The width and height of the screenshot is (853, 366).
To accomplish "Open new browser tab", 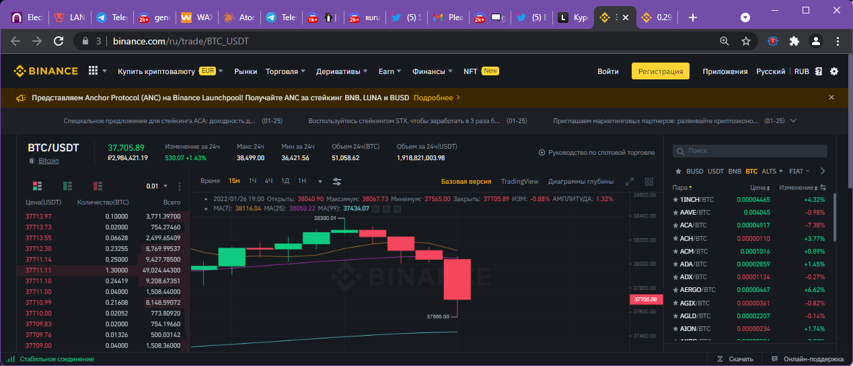I will click(693, 17).
